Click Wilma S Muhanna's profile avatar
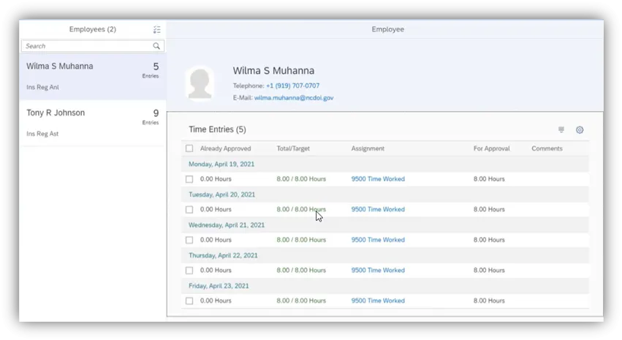 [x=200, y=83]
